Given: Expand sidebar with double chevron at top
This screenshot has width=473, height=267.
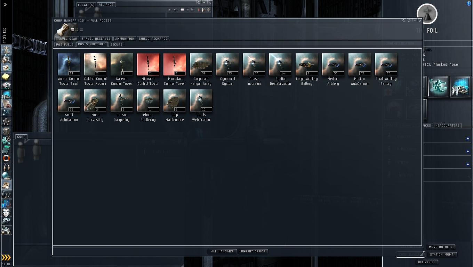Looking at the screenshot, I should (5, 5).
